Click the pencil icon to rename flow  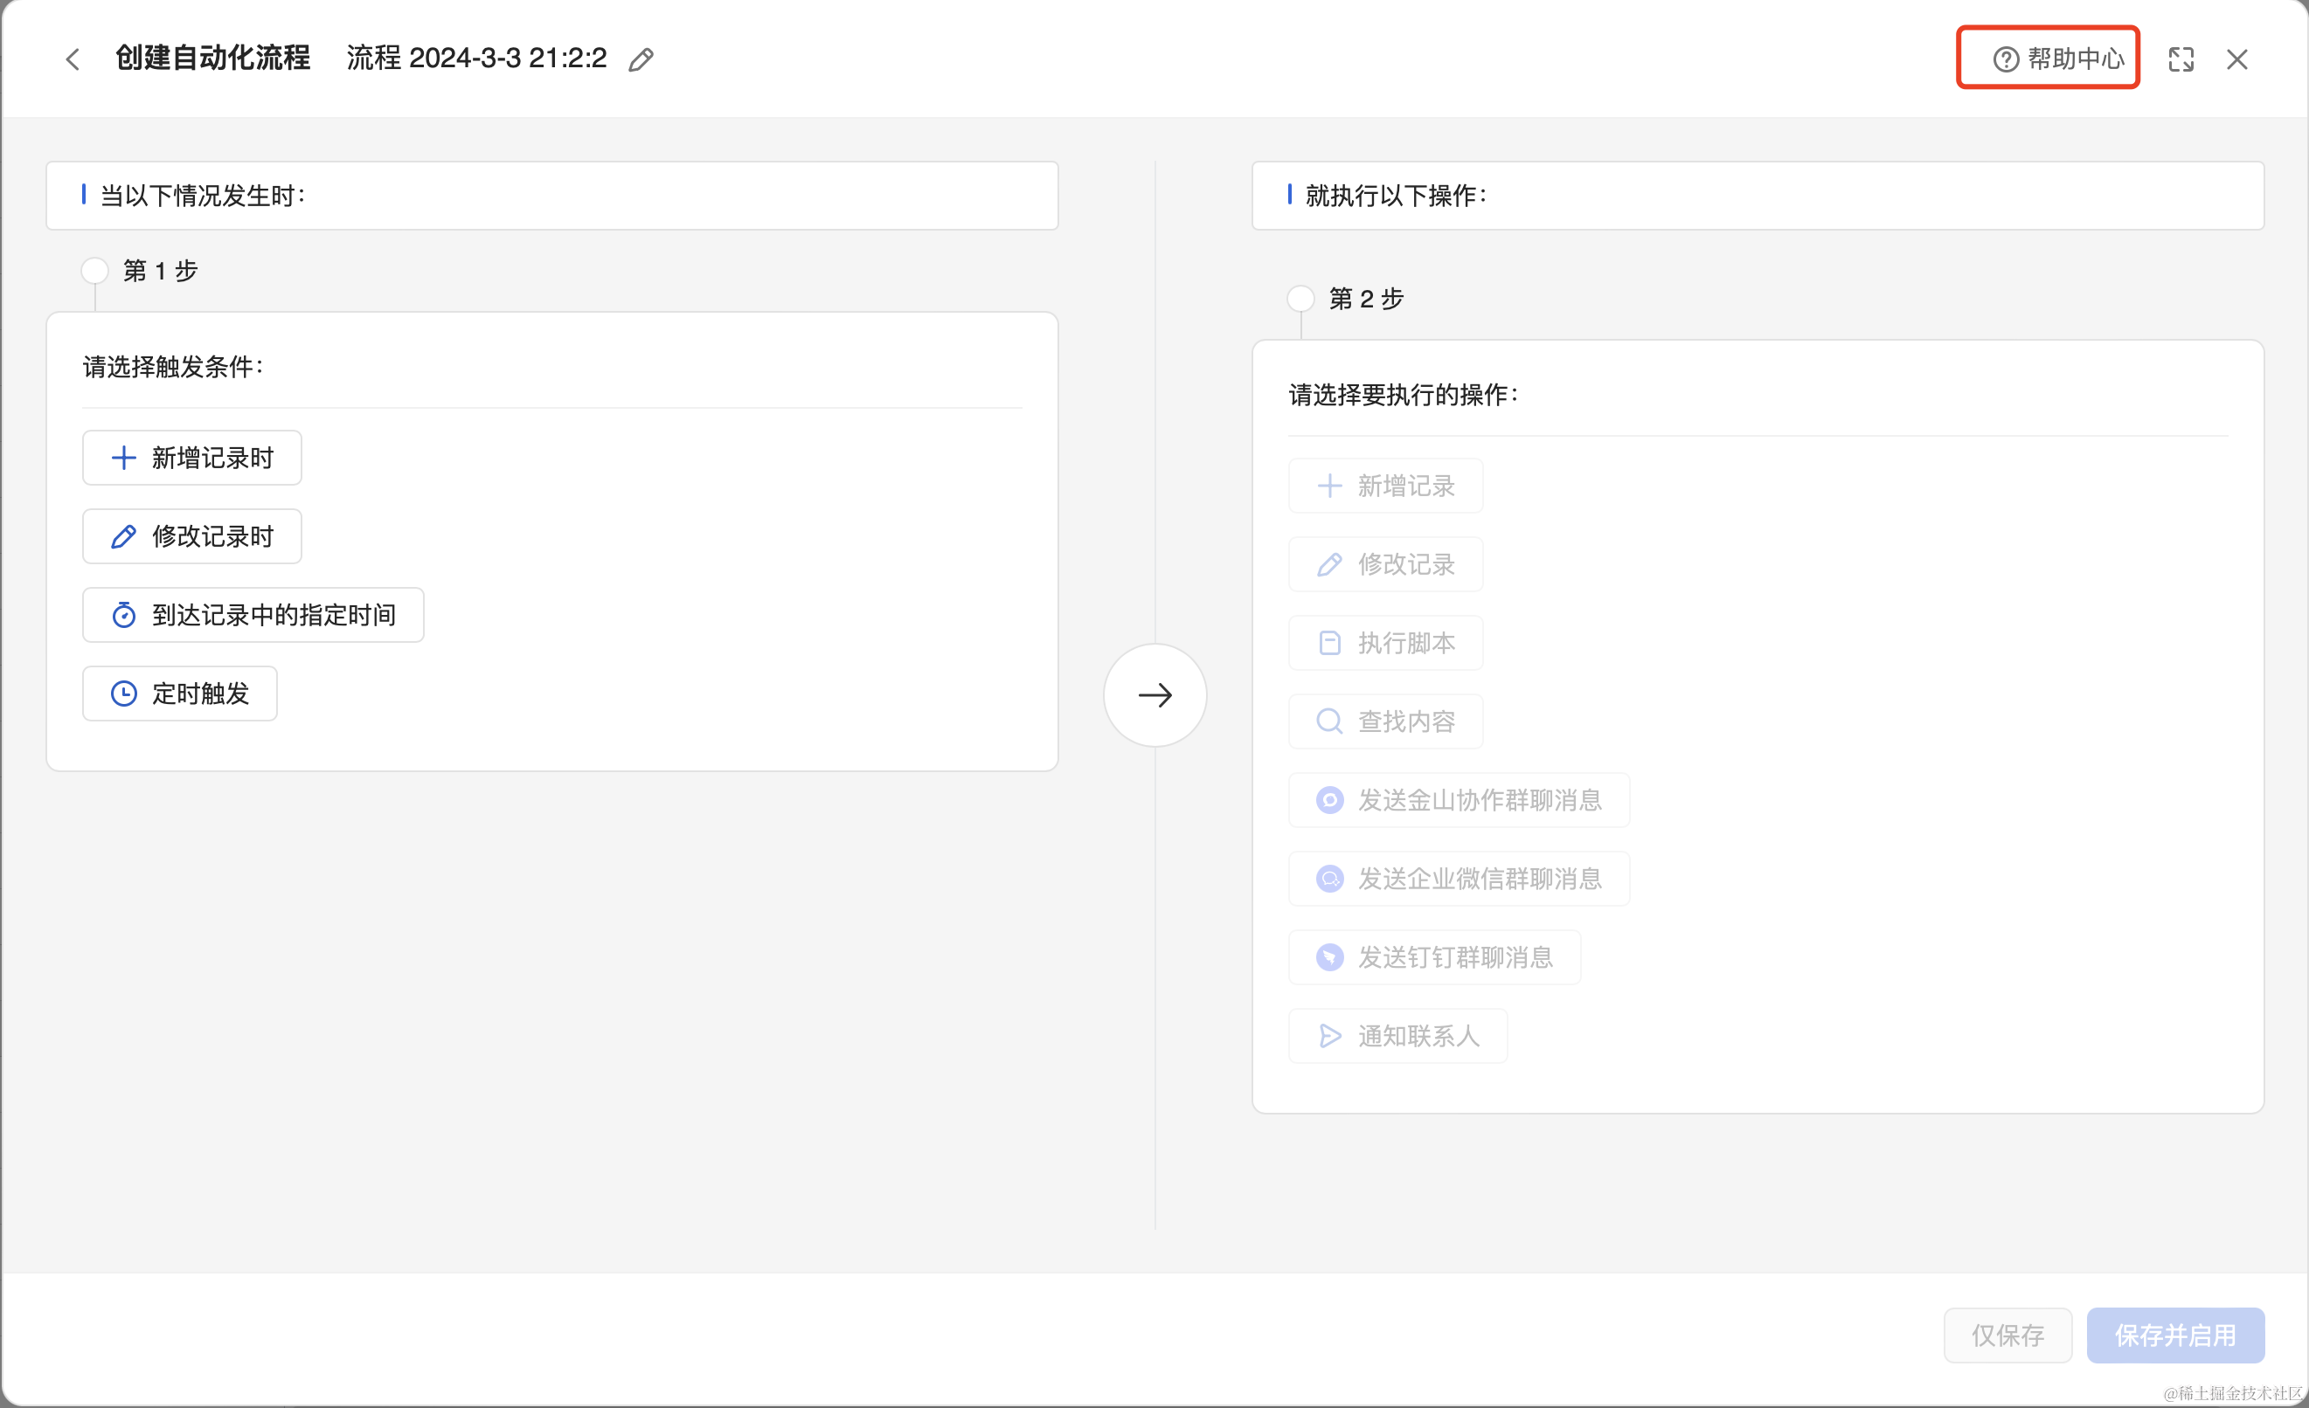[x=641, y=60]
